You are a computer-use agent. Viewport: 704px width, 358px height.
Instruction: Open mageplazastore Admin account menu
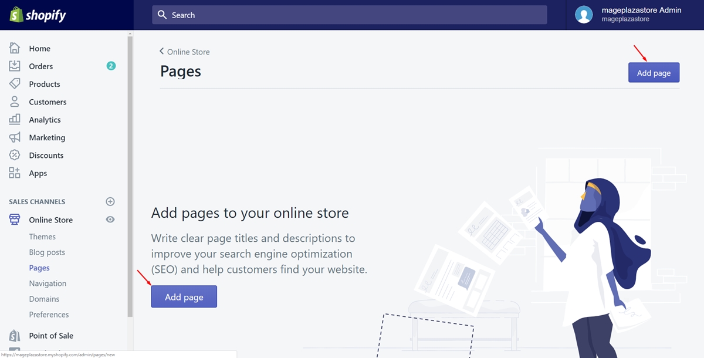[635, 15]
